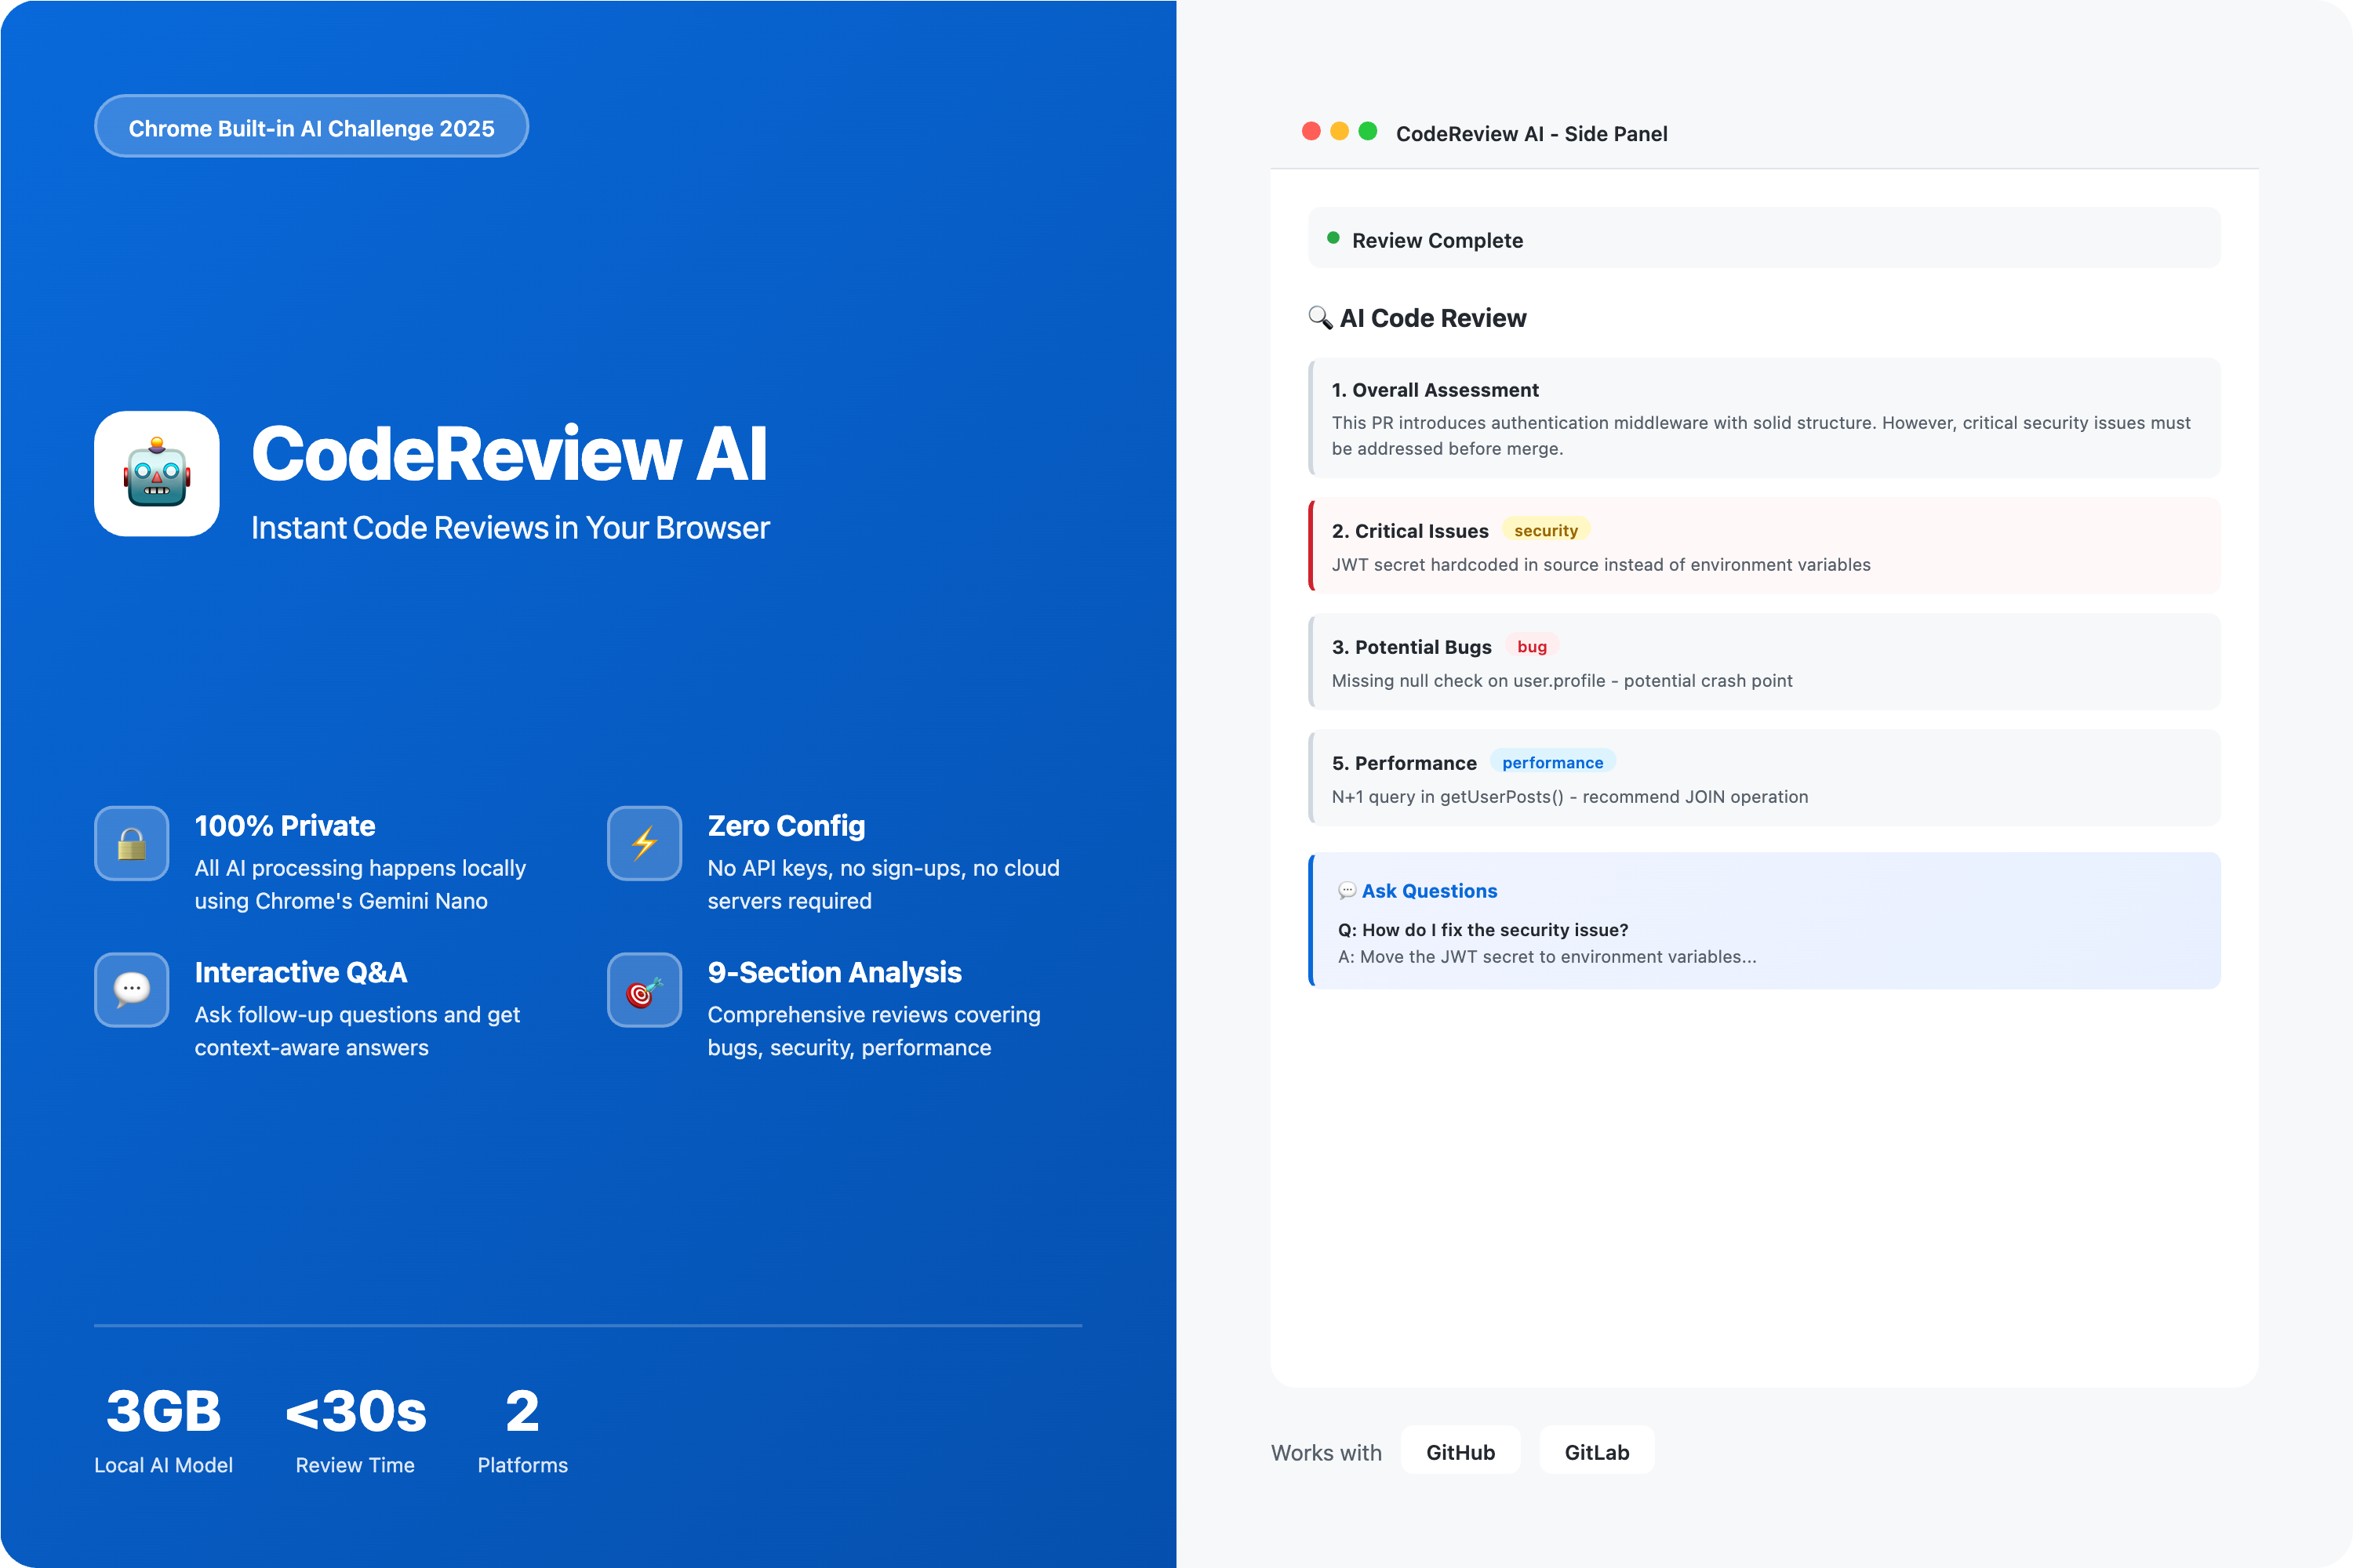This screenshot has width=2353, height=1568.
Task: Click the red bug tag
Action: point(1531,646)
